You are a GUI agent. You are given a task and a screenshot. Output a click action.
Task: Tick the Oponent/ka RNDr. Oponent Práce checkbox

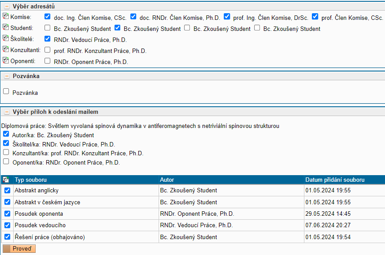click(x=6, y=161)
